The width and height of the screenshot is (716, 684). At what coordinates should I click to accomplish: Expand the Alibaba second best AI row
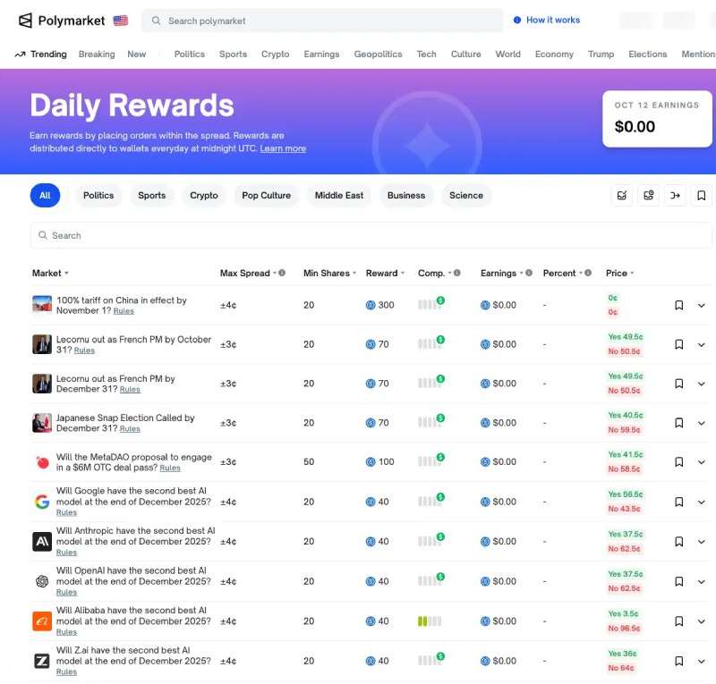coord(702,621)
